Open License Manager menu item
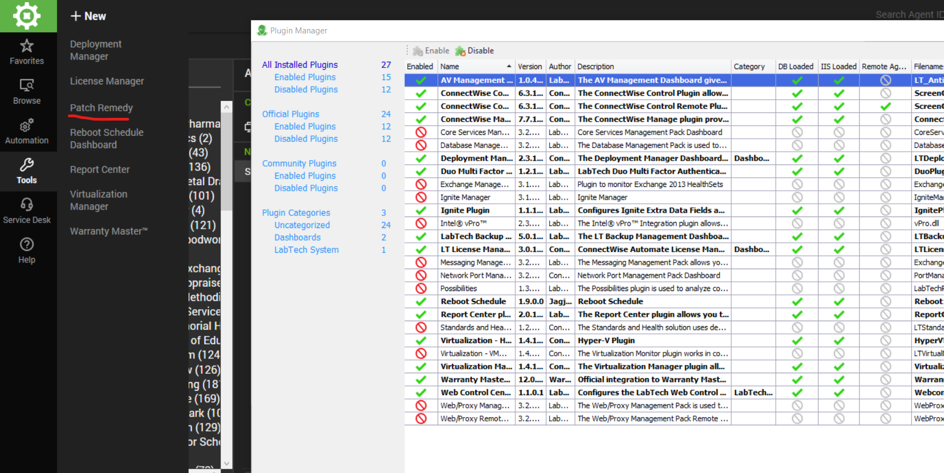 107,81
